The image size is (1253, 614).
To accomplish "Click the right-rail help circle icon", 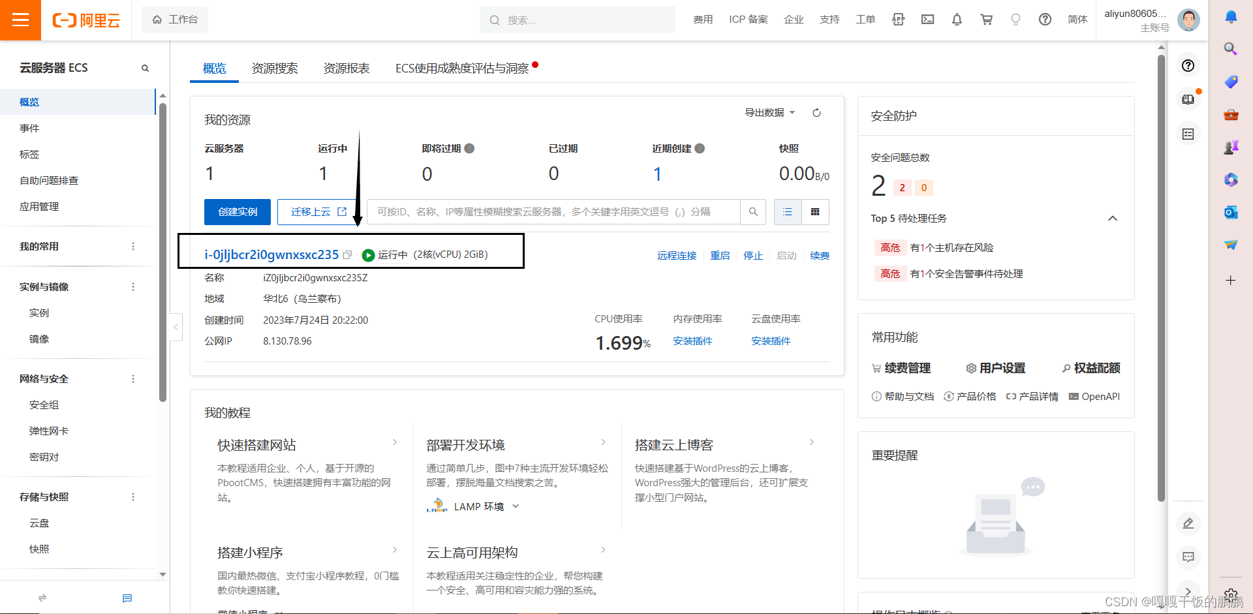I will coord(1188,65).
